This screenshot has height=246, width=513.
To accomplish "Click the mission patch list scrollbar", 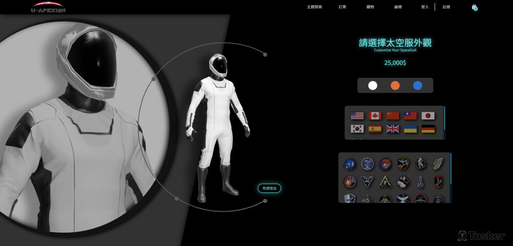I will click(451, 169).
